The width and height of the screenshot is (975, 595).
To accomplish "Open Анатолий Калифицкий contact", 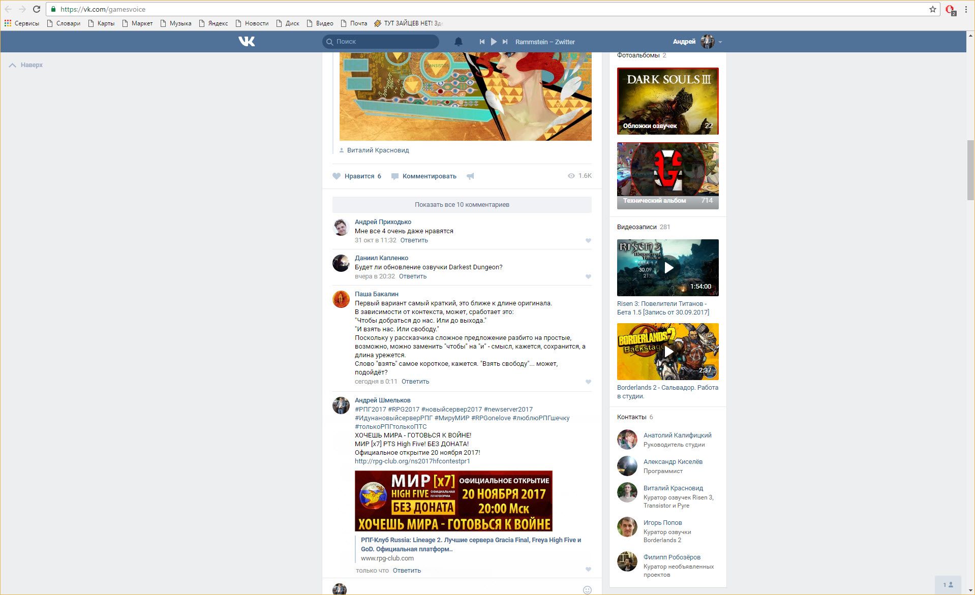I will point(677,435).
